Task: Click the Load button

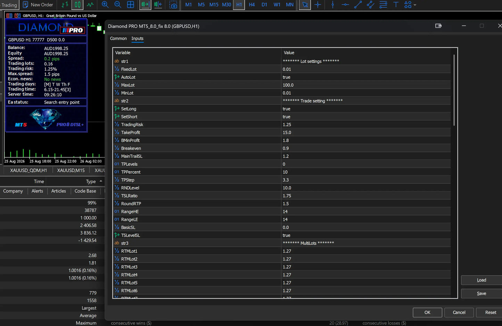Action: [482, 280]
